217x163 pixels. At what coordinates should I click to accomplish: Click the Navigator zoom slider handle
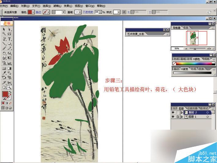pyautogui.click(x=195, y=49)
